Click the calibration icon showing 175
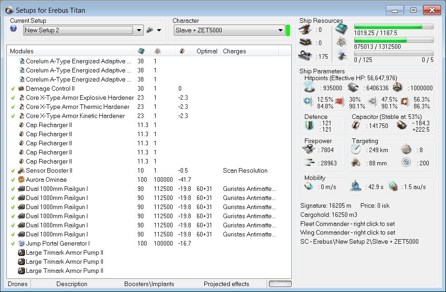 tap(305, 55)
